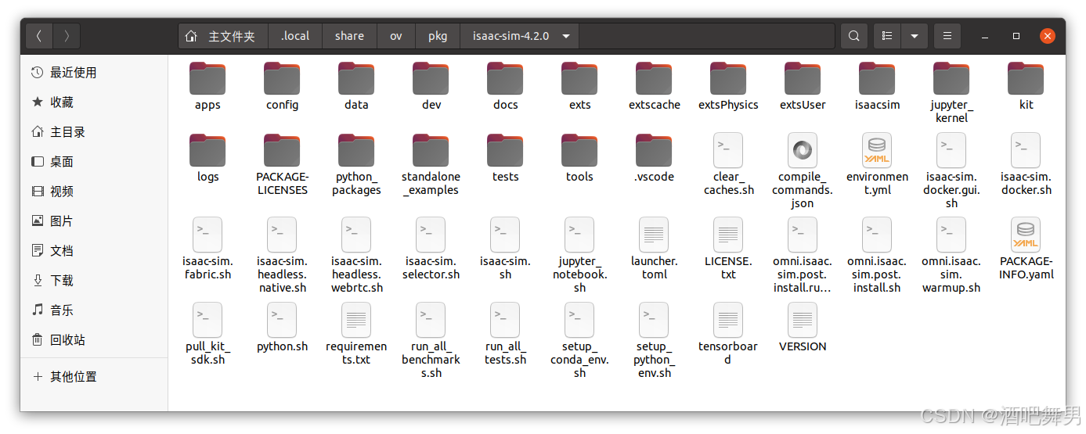Select the .vscode folder icon
This screenshot has height=434, width=1086.
654,150
